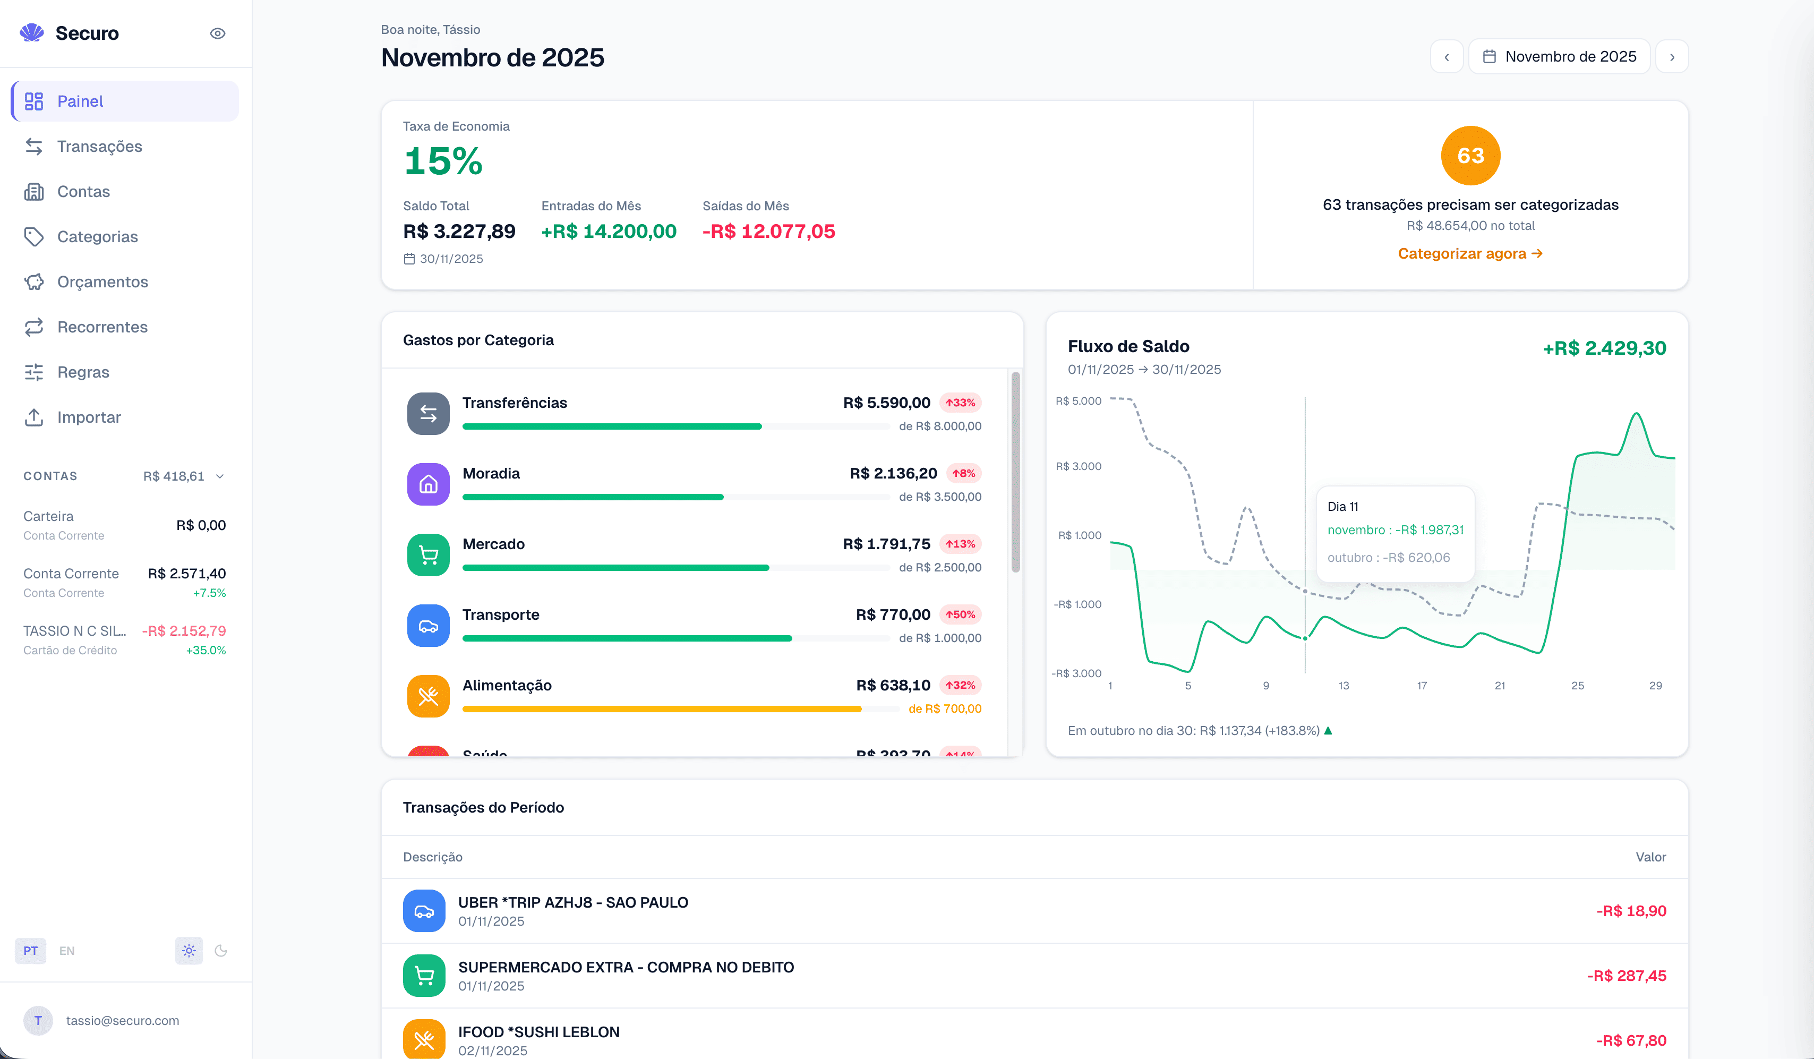Click the Moradia home icon

pyautogui.click(x=429, y=484)
